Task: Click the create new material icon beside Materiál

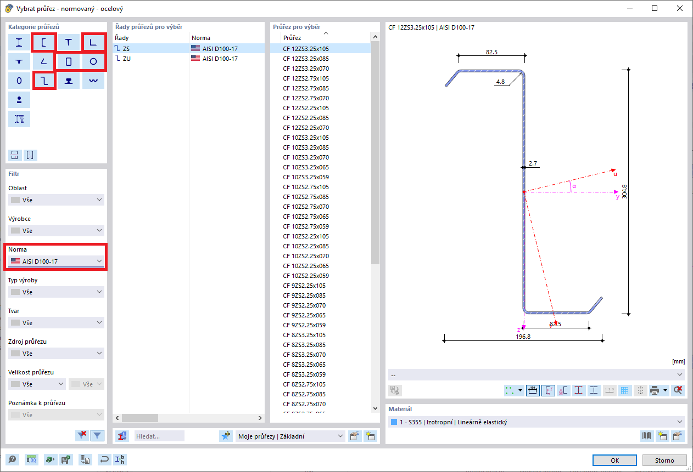Action: click(x=663, y=436)
